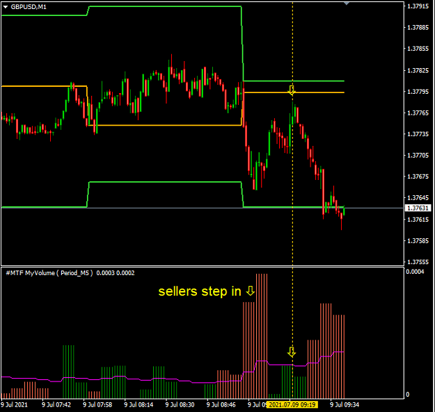Click the current price tag 1.37631

click(418, 208)
